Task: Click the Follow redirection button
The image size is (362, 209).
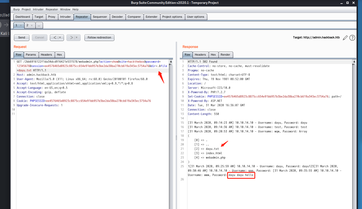Action: (99, 38)
